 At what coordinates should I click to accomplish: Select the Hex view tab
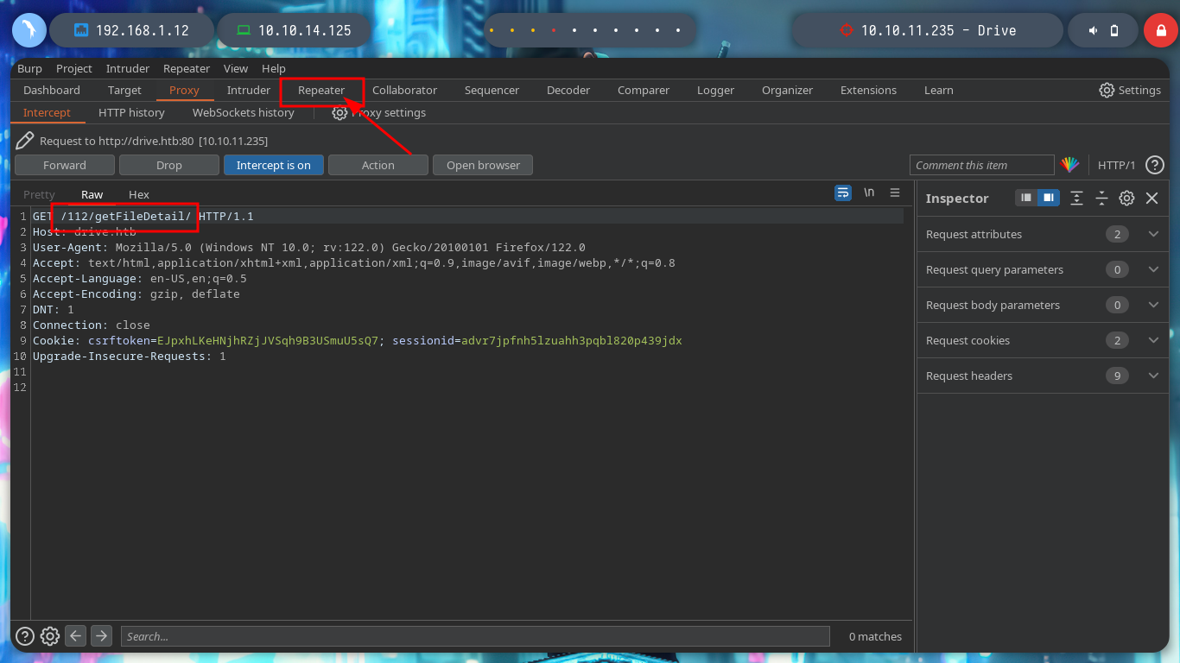coord(139,194)
